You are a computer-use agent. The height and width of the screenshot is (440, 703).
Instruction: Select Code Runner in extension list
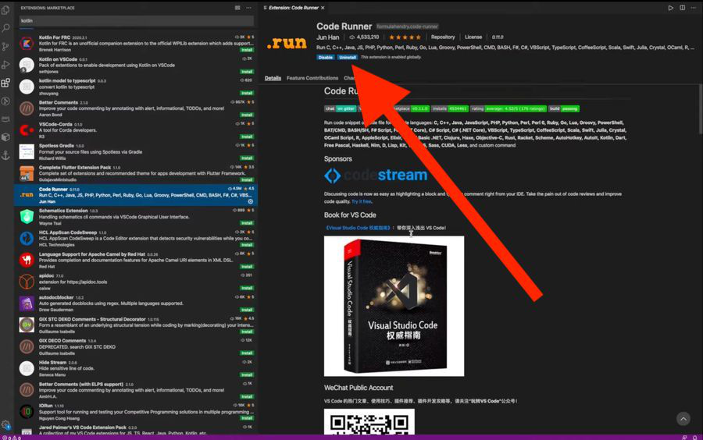click(x=136, y=195)
